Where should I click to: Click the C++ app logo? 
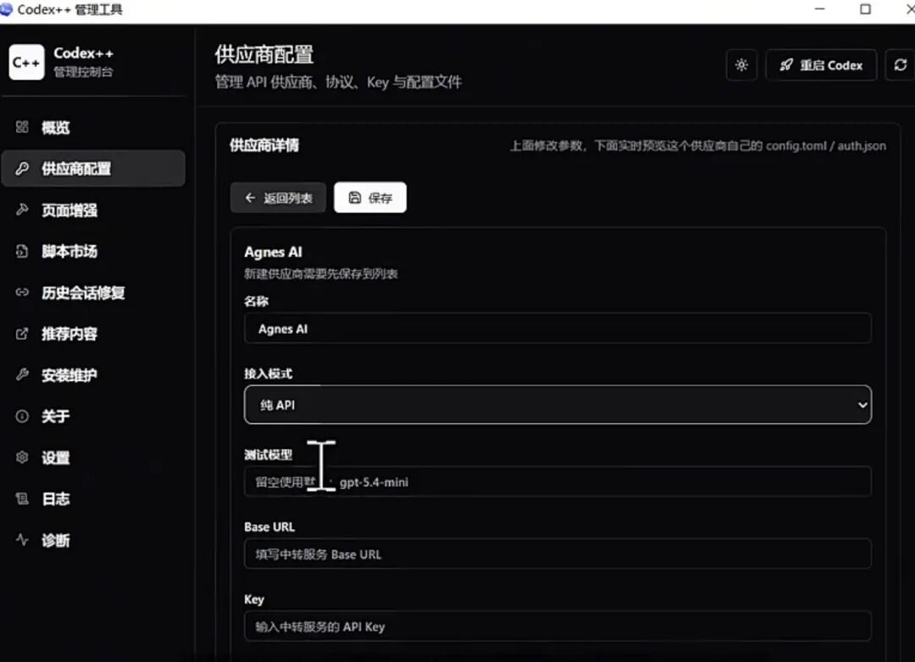26,62
